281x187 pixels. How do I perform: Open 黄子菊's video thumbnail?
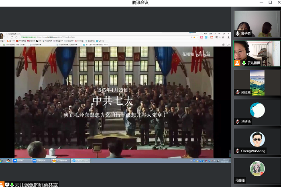click(x=257, y=24)
